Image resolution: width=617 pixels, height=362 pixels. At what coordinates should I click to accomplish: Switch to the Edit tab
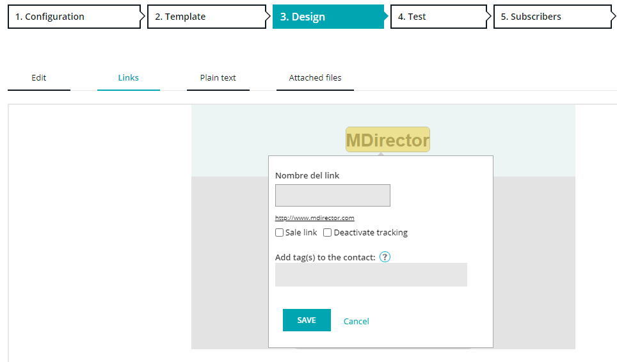tap(39, 78)
